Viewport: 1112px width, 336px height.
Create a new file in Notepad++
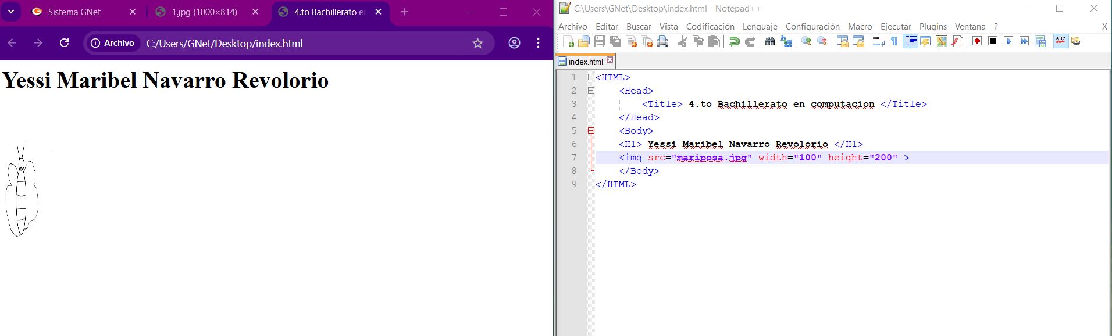point(568,41)
